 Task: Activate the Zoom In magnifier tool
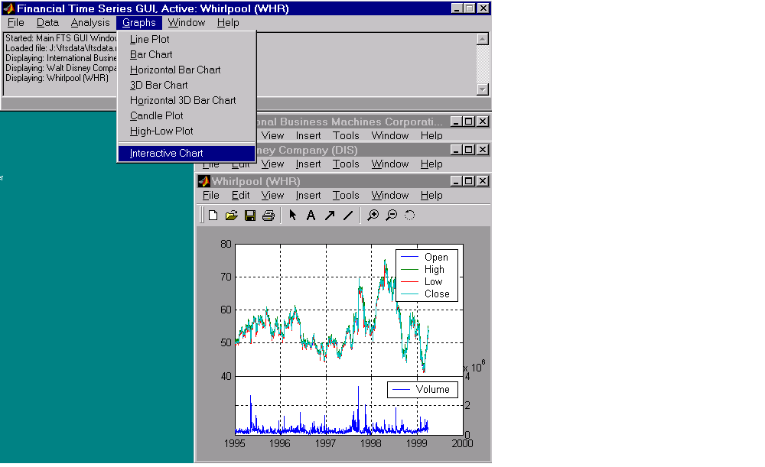click(x=373, y=216)
